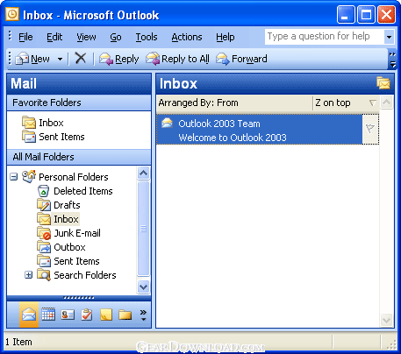Toggle Z on top sort order
401x354 pixels.
point(346,103)
